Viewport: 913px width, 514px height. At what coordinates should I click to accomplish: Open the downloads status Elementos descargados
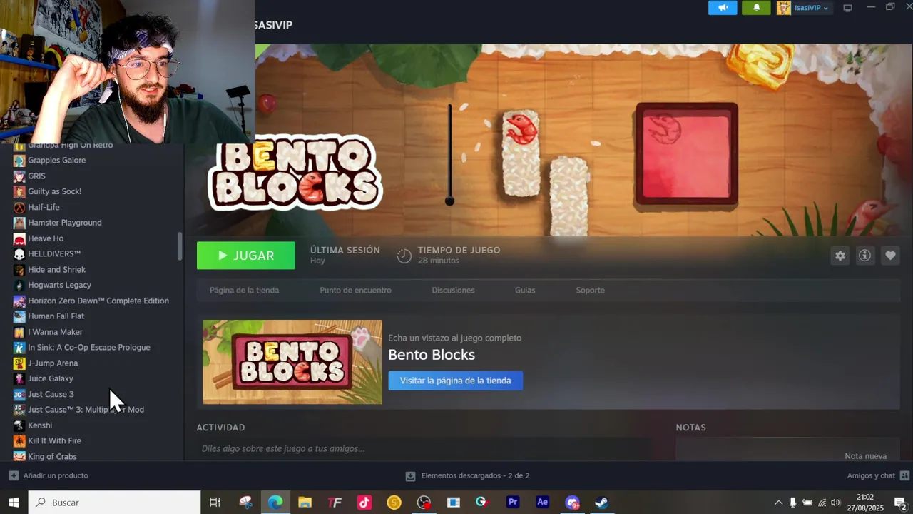coord(467,475)
